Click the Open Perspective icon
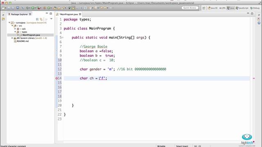 [x=204, y=8]
